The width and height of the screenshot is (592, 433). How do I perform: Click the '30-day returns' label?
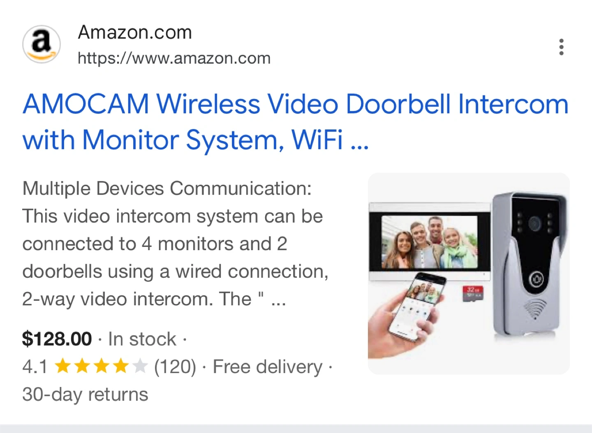[85, 394]
